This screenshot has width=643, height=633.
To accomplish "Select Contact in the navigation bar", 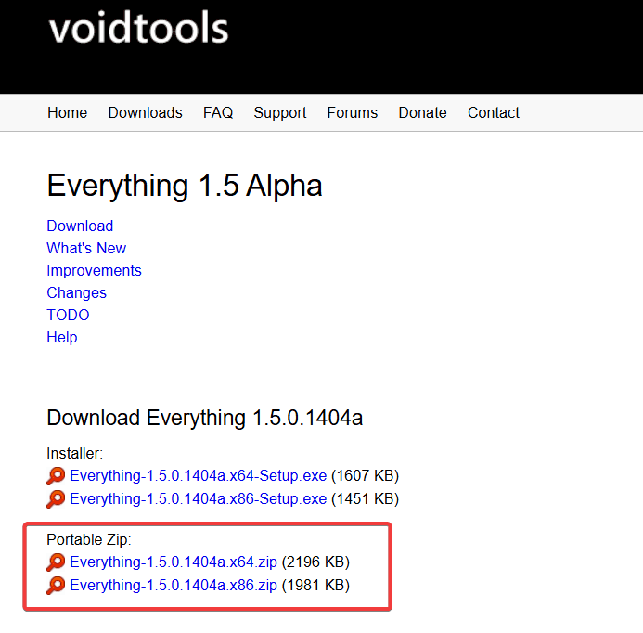I will pos(493,112).
